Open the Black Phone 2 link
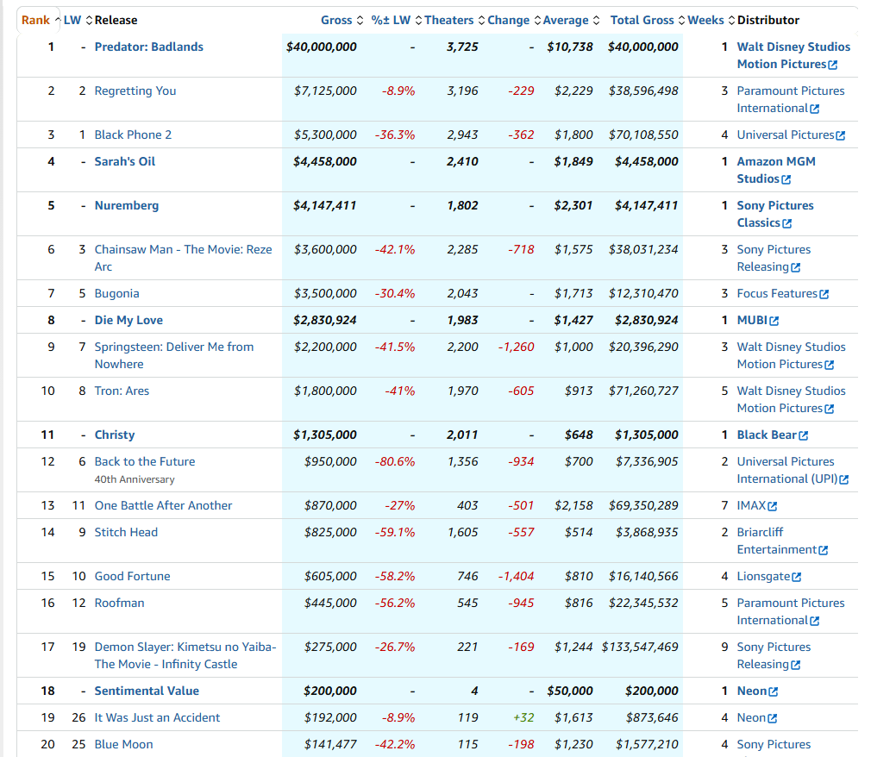The width and height of the screenshot is (871, 757). pos(133,135)
